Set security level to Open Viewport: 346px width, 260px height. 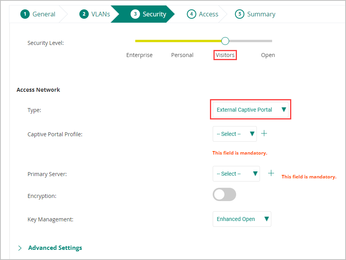[x=268, y=55]
